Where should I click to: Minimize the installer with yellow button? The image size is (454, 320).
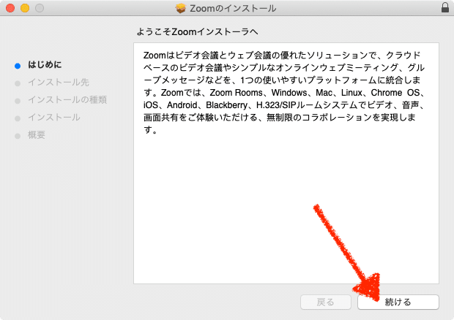(25, 8)
